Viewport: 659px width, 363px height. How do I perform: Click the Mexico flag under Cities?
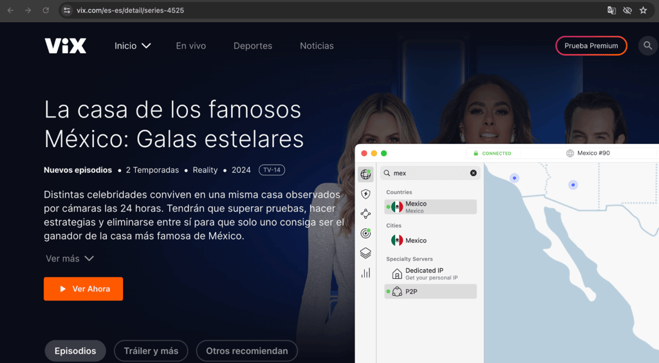tap(396, 240)
